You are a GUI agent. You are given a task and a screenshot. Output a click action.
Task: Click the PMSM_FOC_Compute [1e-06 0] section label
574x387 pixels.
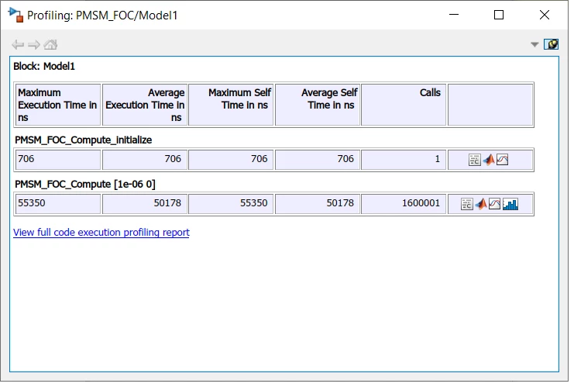(85, 184)
